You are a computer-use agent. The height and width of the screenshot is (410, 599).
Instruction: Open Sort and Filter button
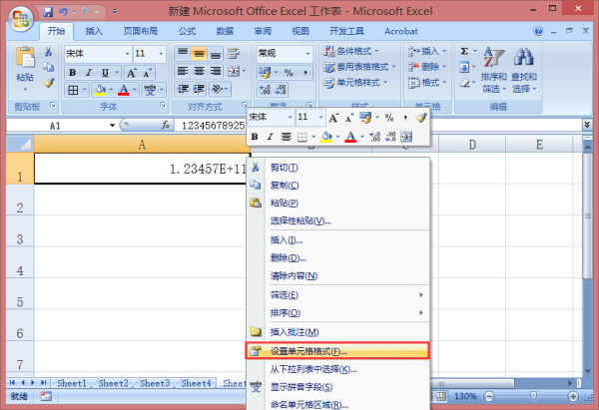(x=493, y=70)
